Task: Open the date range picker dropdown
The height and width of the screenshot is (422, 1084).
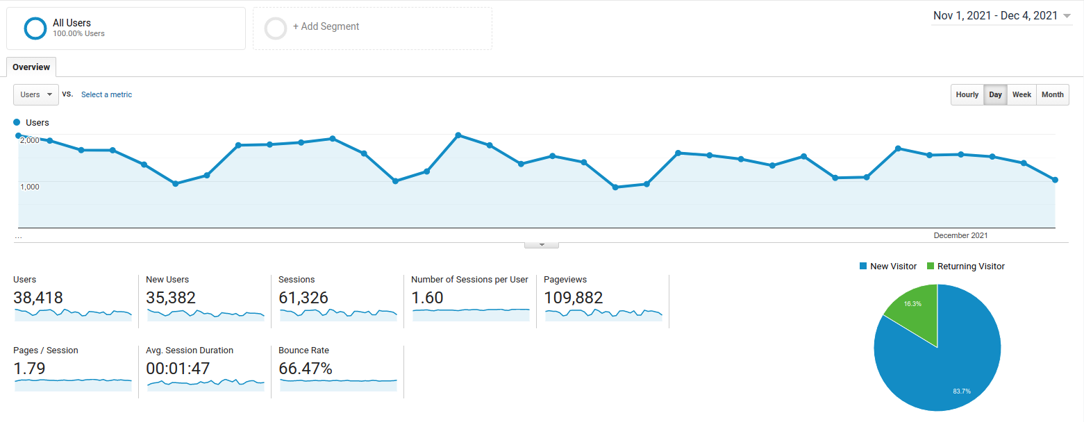Action: (1002, 16)
